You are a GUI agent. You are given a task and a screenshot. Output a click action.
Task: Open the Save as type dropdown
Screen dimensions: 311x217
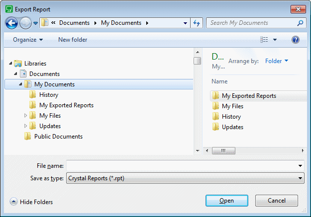[x=300, y=178]
